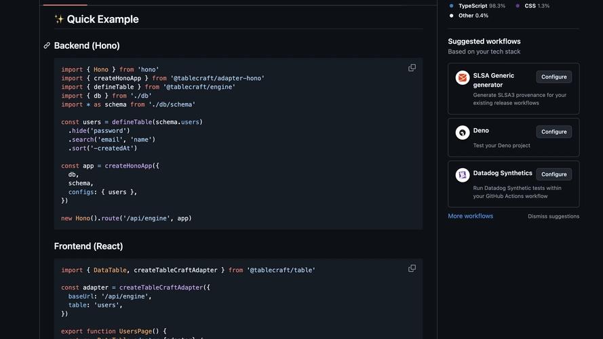Click the Backend (Hono) heading

point(87,45)
